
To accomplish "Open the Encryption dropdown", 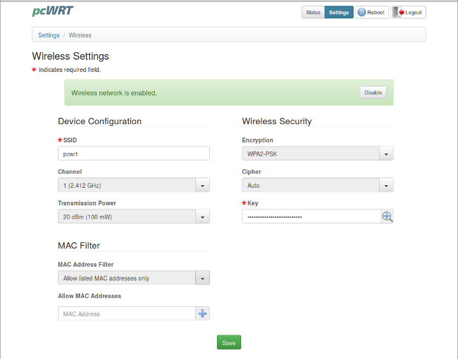I will click(317, 153).
